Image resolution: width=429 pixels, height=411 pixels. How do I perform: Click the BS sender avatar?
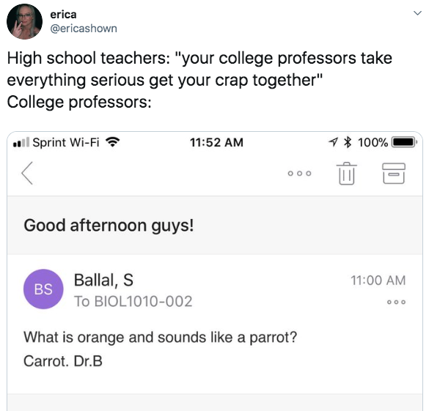pyautogui.click(x=43, y=289)
